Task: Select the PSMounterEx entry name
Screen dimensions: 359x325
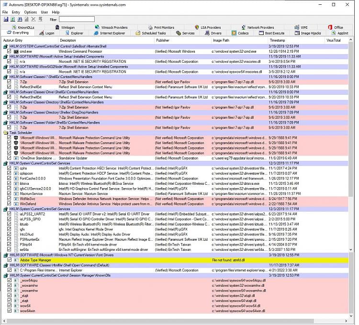Action: click(30, 240)
